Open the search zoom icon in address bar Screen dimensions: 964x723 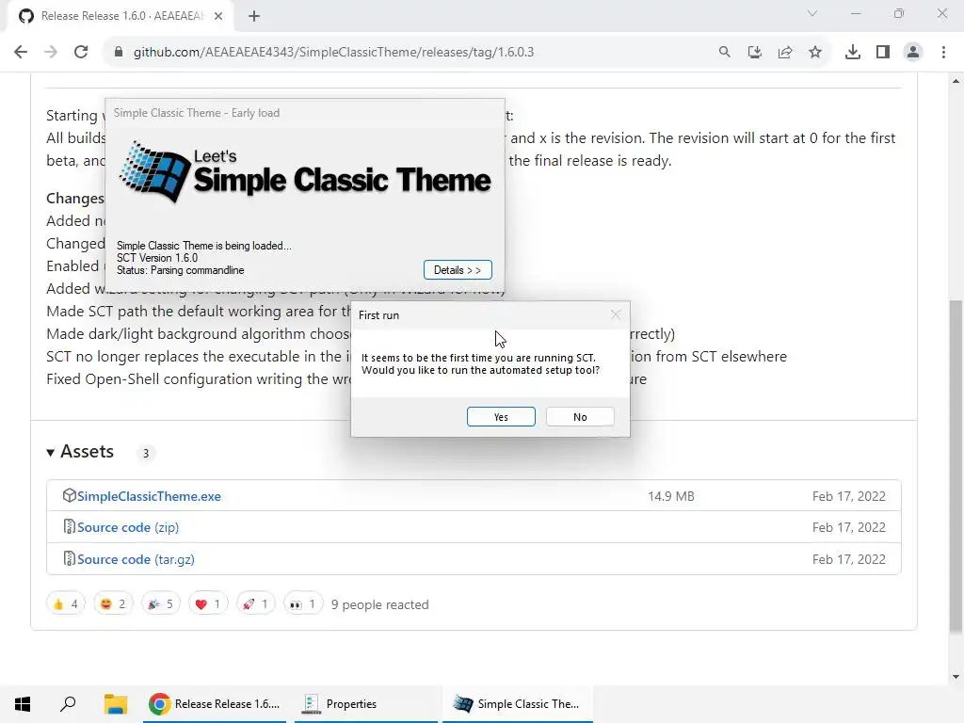click(x=725, y=53)
